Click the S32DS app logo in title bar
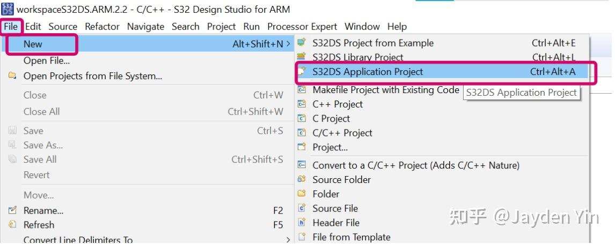 8,9
